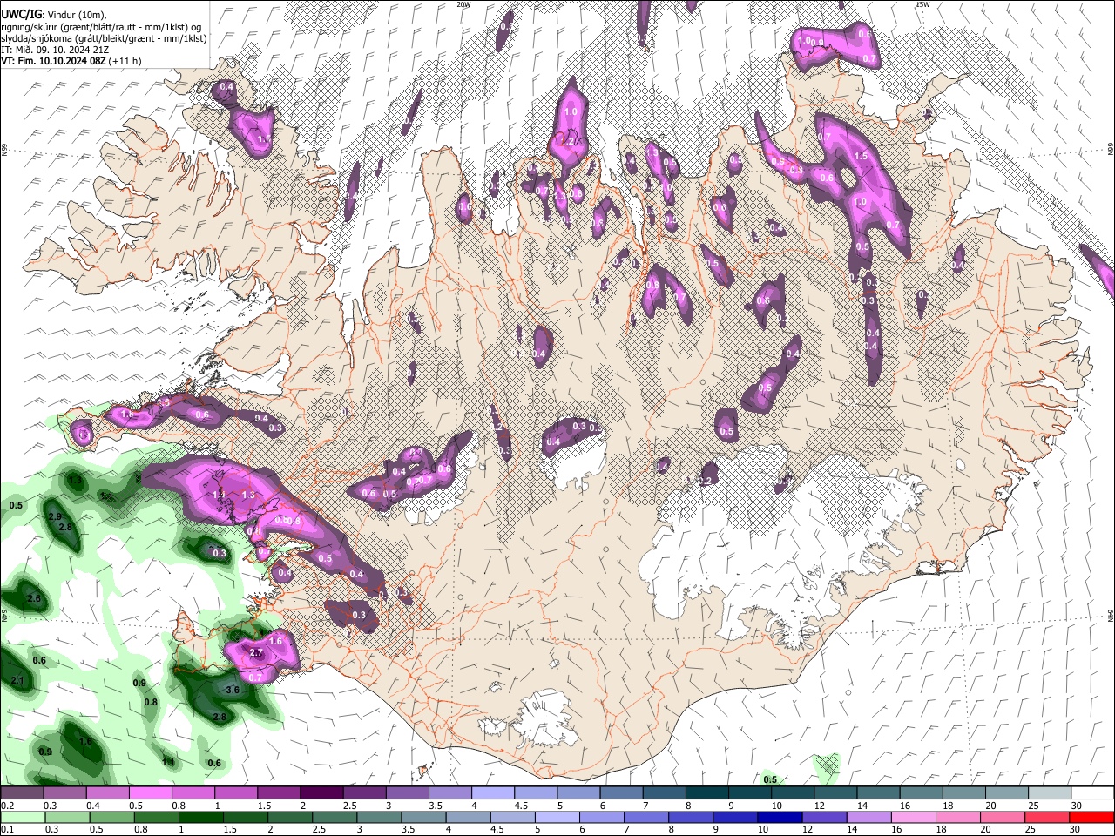Click the 2.1 rainfall value on the map
Viewport: 1115px width, 836px height.
(17, 680)
